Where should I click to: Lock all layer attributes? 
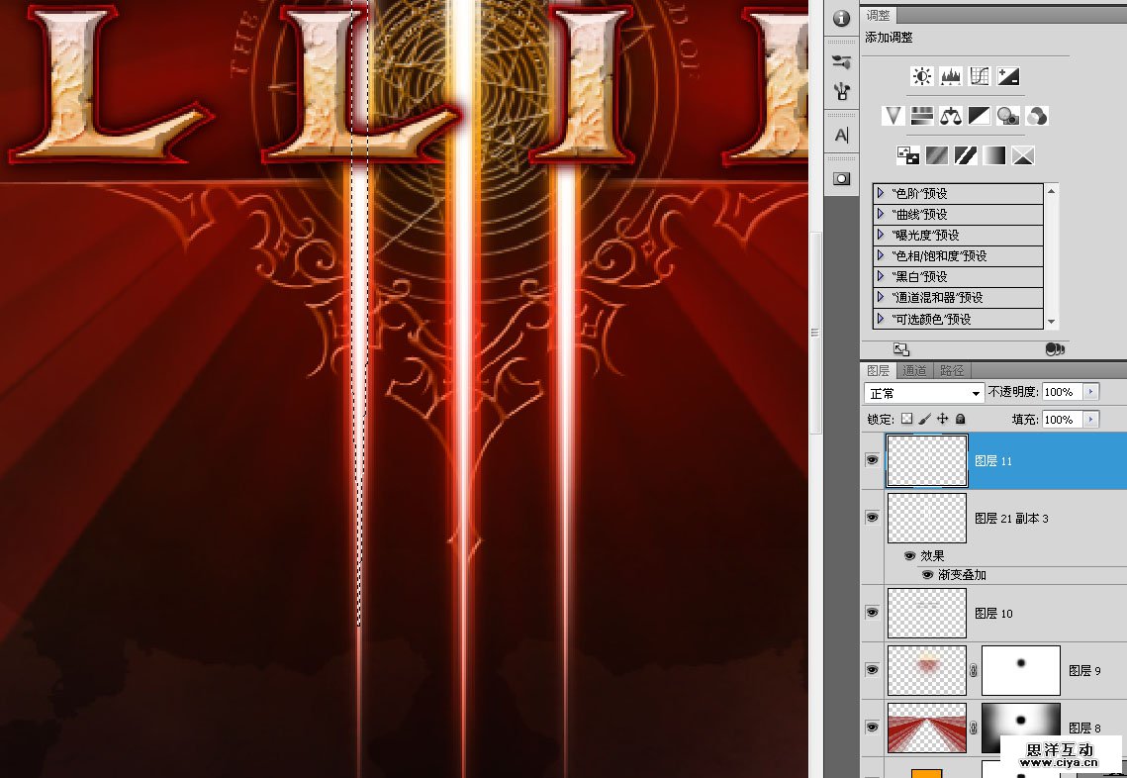click(x=960, y=419)
